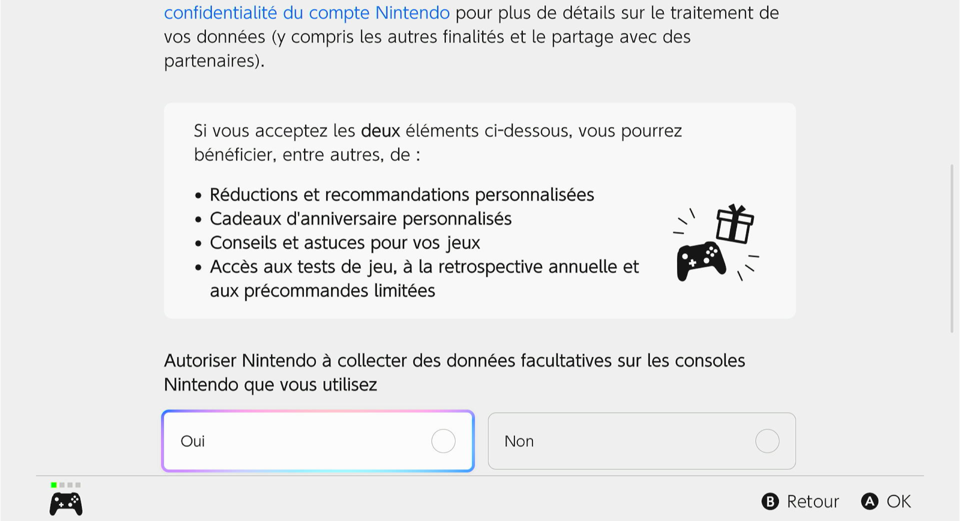The height and width of the screenshot is (521, 960).
Task: Click the vertical scrollbar on the right edge
Action: (x=952, y=247)
